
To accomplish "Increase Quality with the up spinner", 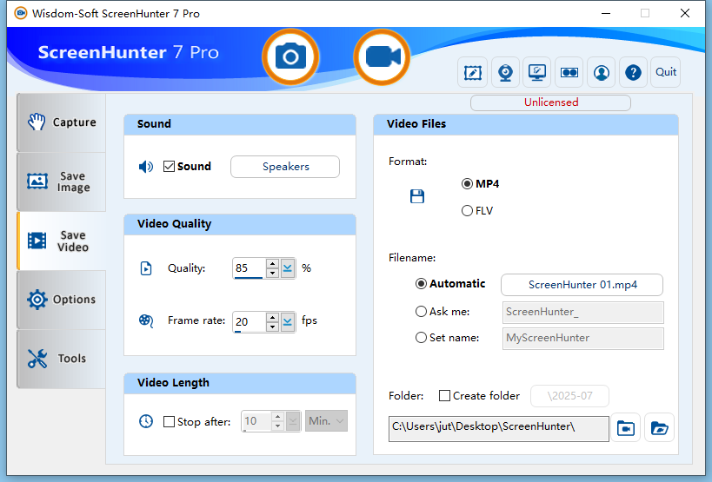I will (272, 263).
